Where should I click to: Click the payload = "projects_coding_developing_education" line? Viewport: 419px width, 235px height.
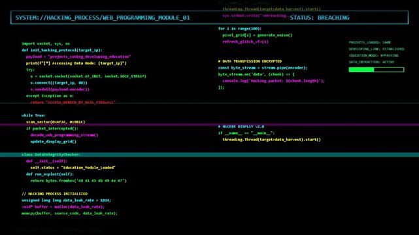point(78,57)
